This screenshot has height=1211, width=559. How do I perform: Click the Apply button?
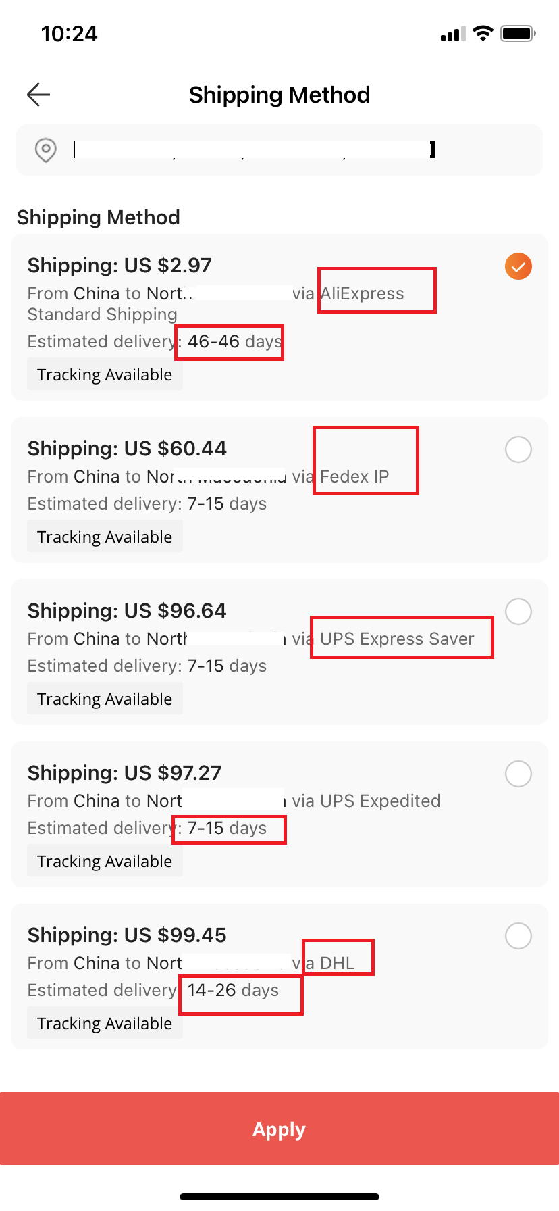pos(279,1129)
